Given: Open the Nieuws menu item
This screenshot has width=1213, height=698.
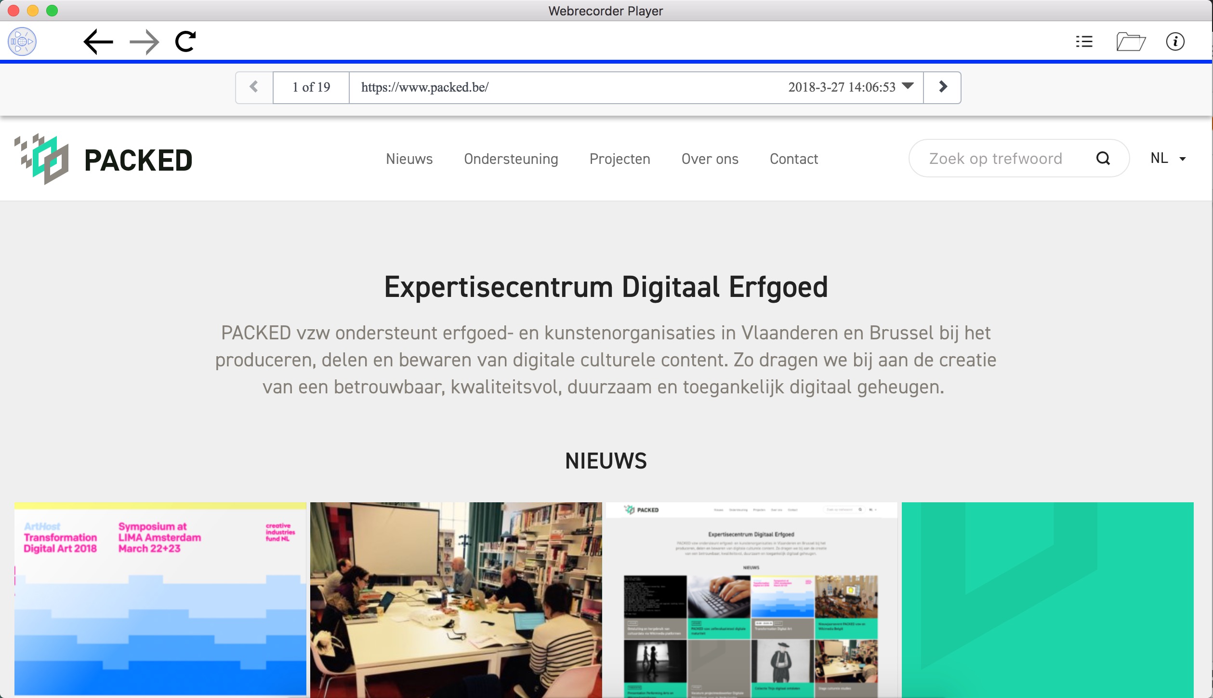Looking at the screenshot, I should tap(409, 159).
